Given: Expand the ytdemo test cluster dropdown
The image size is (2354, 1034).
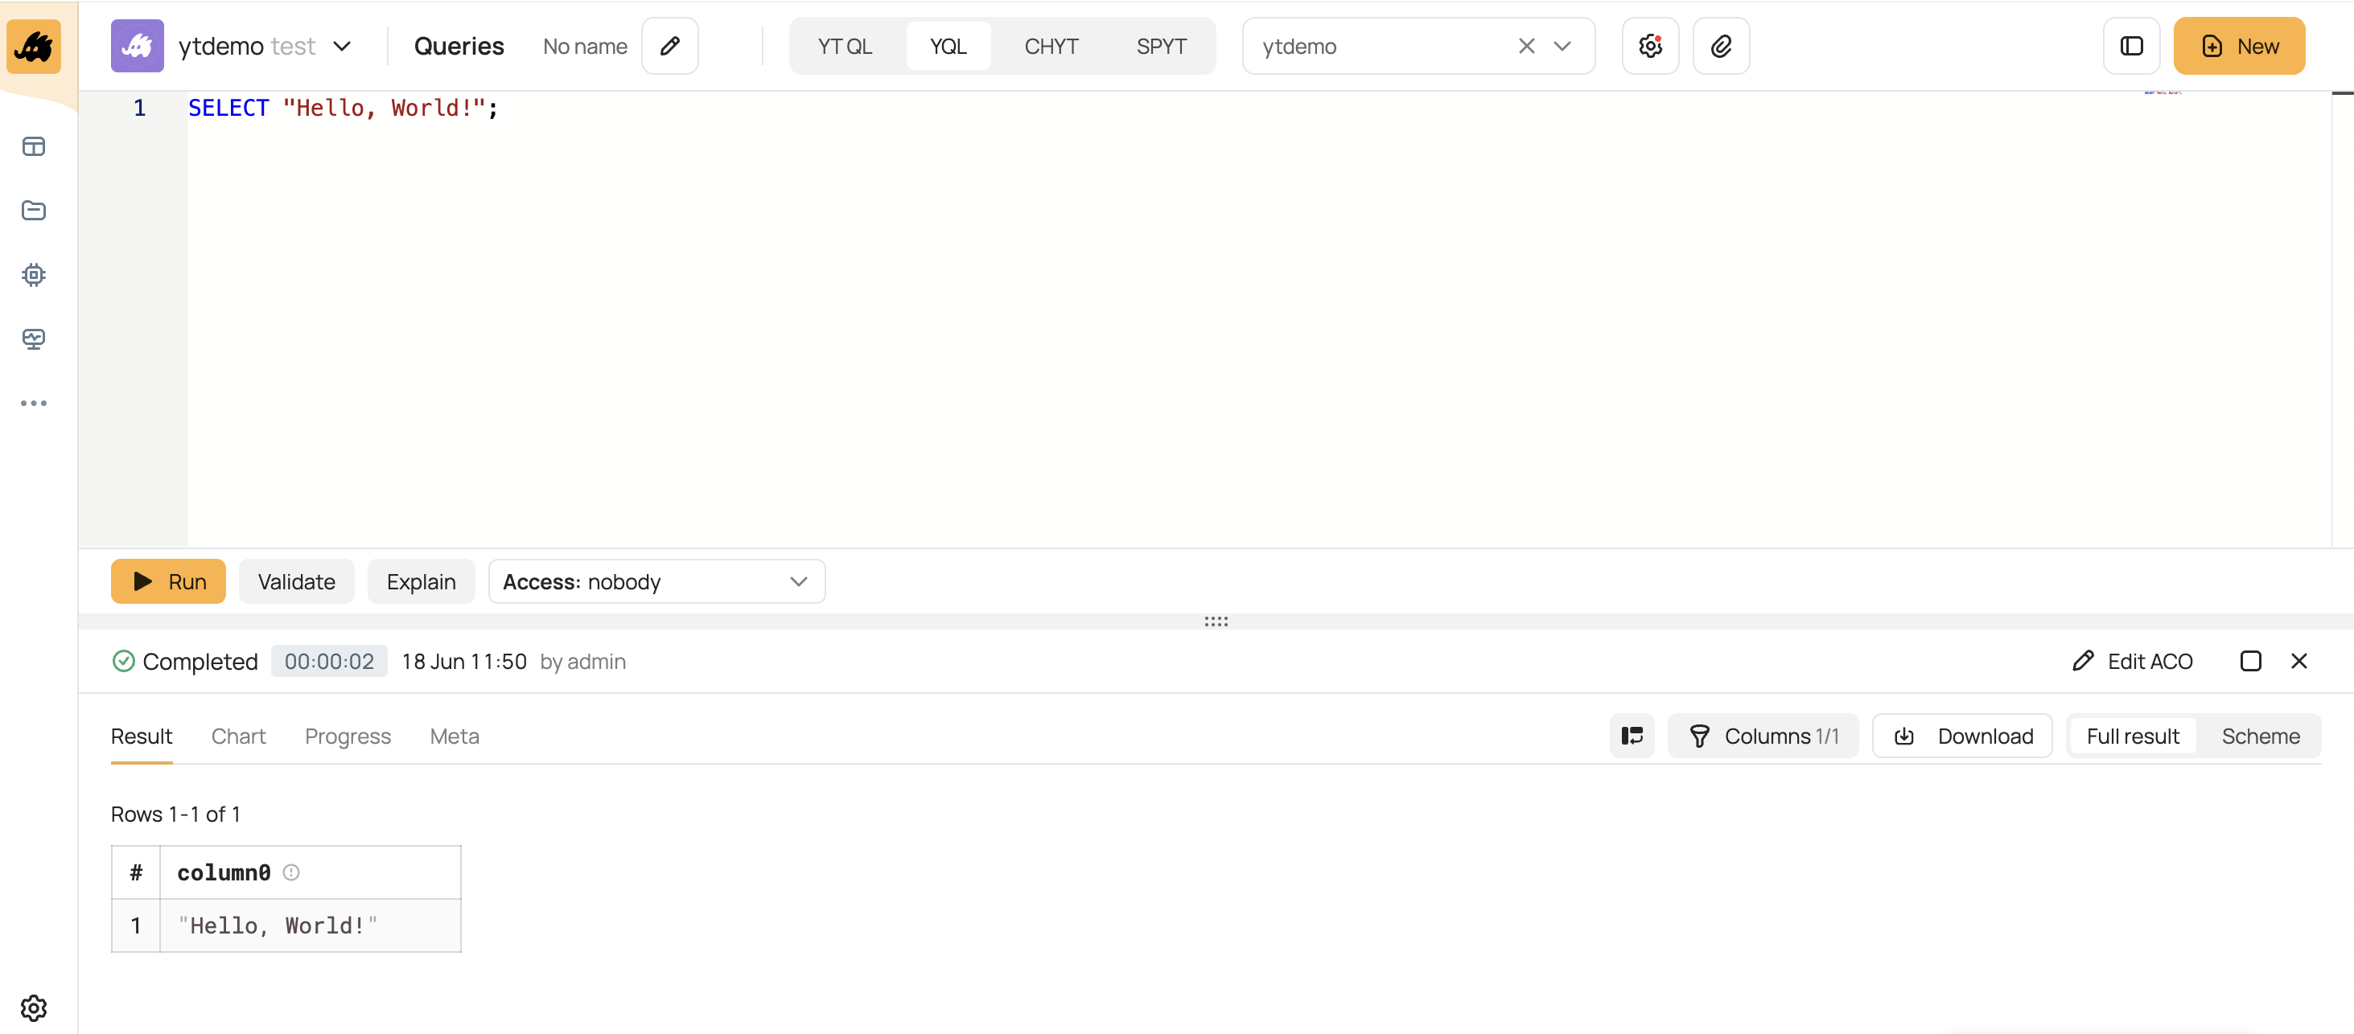Looking at the screenshot, I should coord(342,46).
